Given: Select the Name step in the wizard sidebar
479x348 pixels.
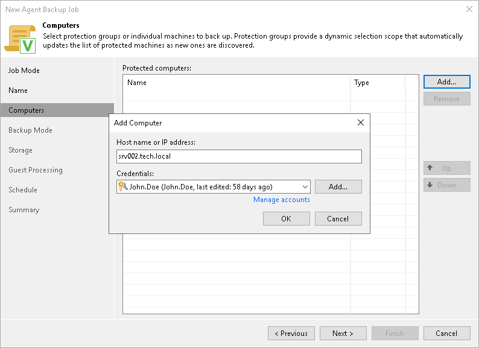Looking at the screenshot, I should pos(18,90).
